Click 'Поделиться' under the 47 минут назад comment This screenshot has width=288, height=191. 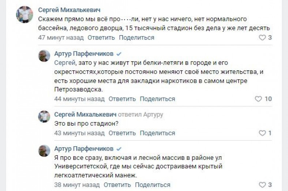[136, 37]
